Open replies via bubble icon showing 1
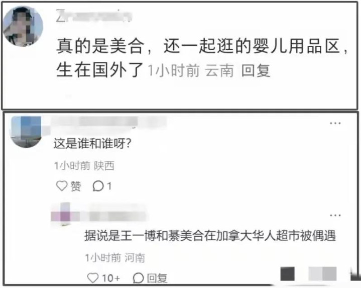Screen dimensions: 361x288 point(102,186)
